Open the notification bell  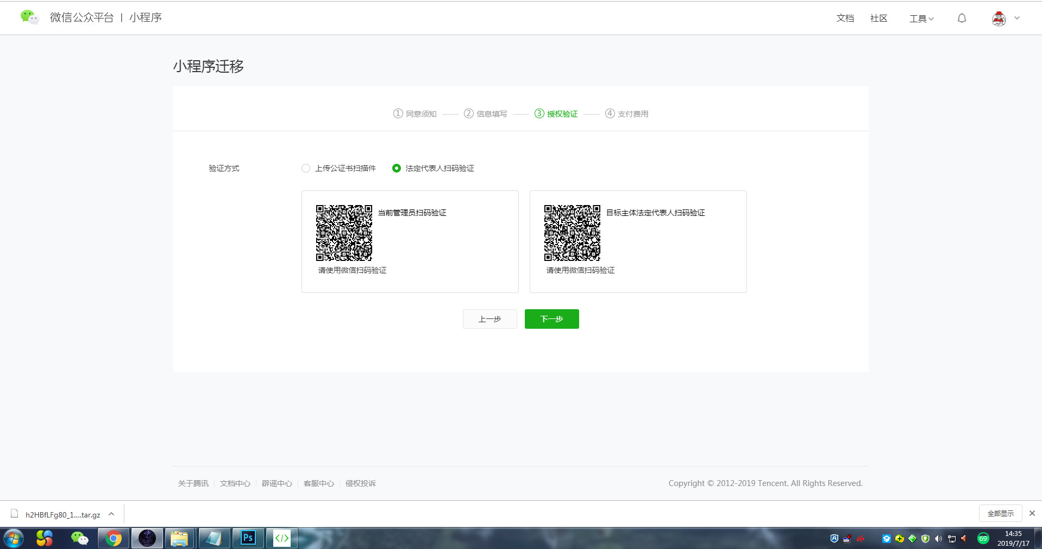962,18
